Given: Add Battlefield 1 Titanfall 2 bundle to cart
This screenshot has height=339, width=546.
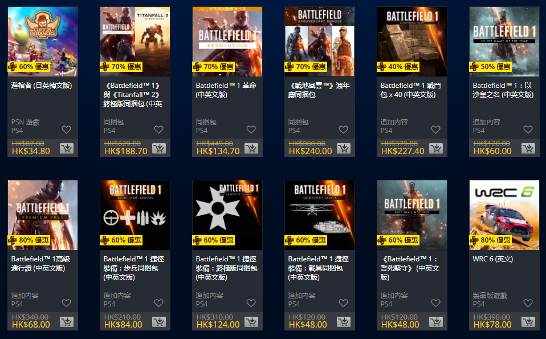Looking at the screenshot, I should click(x=159, y=148).
